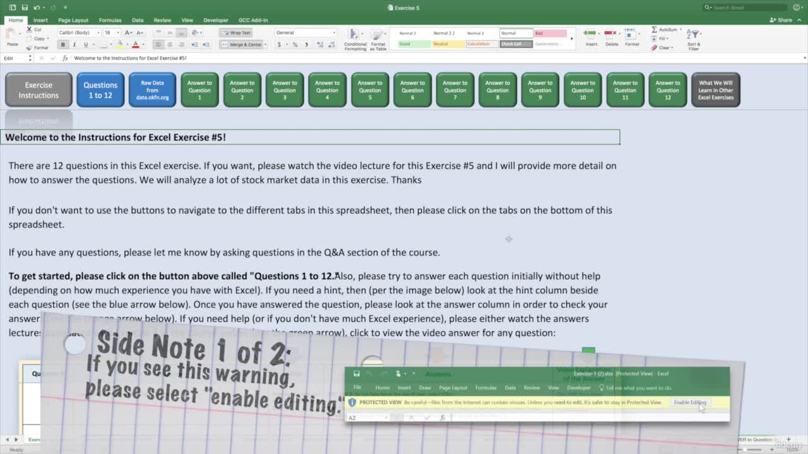Align text left in cell

[x=158, y=44]
